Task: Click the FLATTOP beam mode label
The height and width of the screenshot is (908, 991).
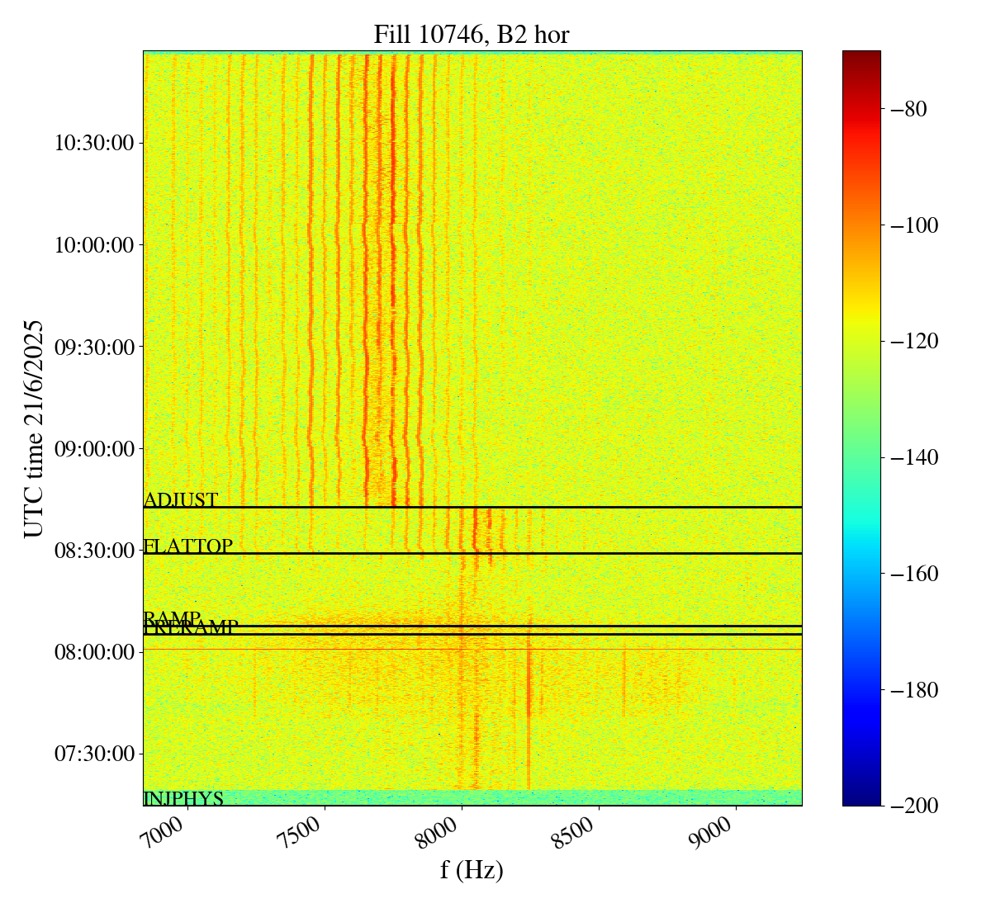Action: (188, 546)
